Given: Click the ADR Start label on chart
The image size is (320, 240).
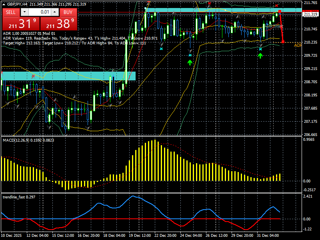Looking at the screenshot, I should pos(274,26).
